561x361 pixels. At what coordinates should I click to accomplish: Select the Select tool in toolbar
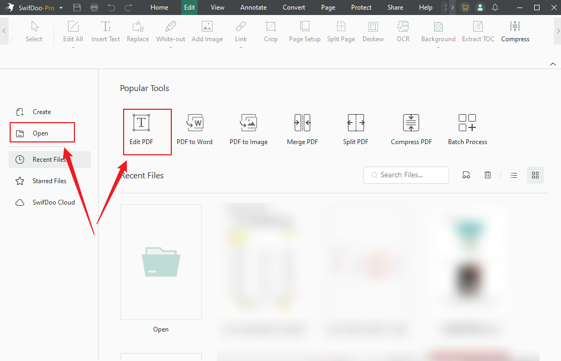point(34,32)
